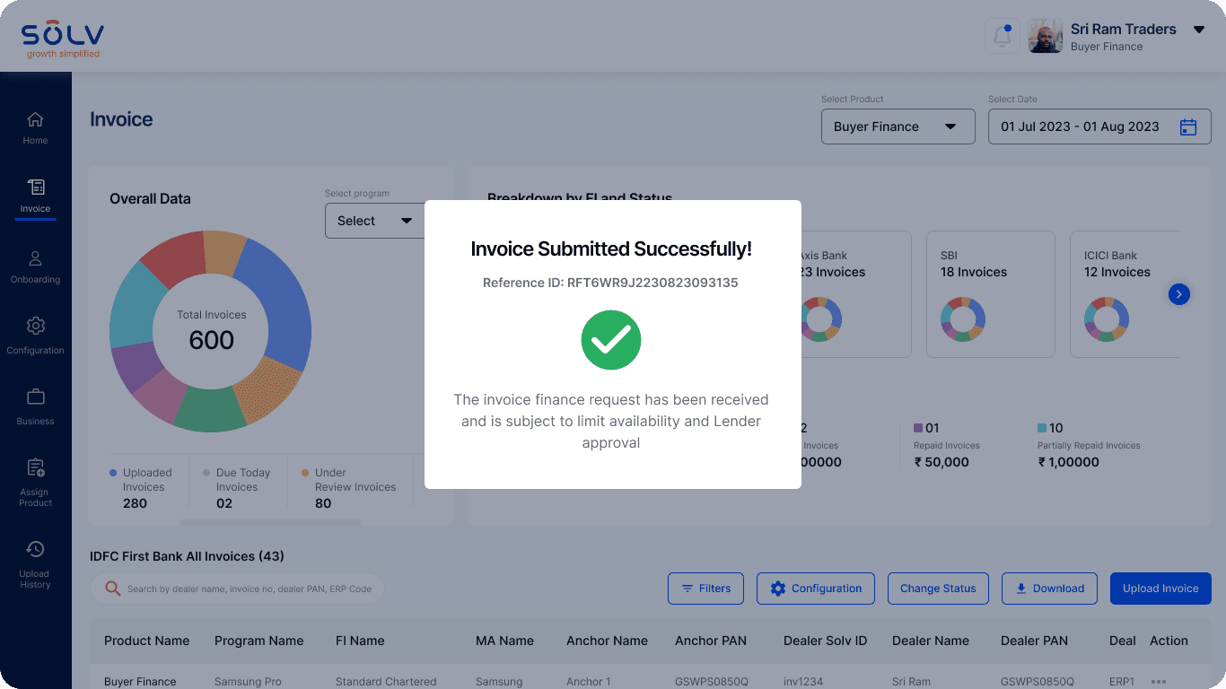Click the Dealer Solv ID column header
Screen dimensions: 1226x689
(826, 641)
